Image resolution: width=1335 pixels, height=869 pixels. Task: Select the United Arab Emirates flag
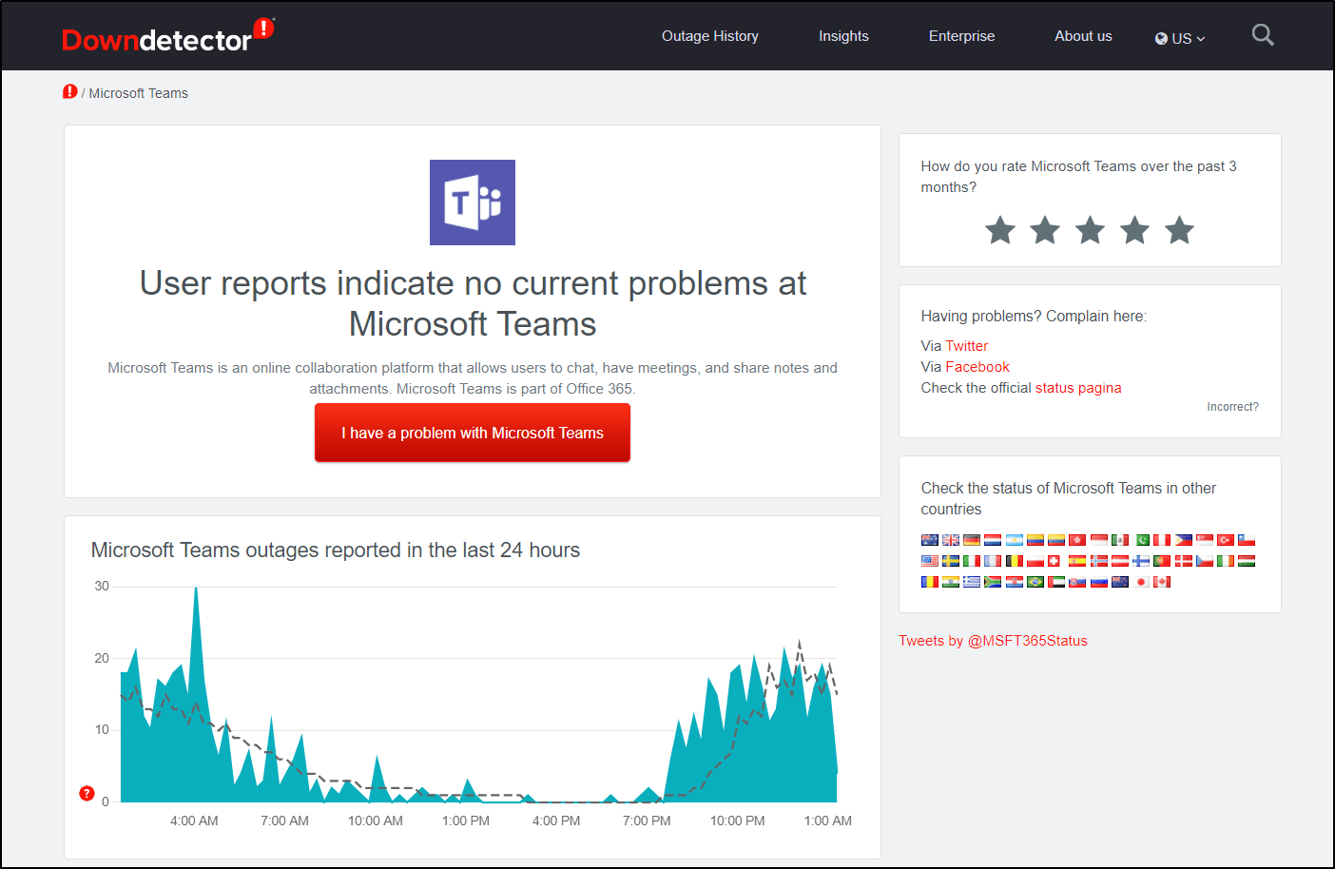(x=1056, y=582)
